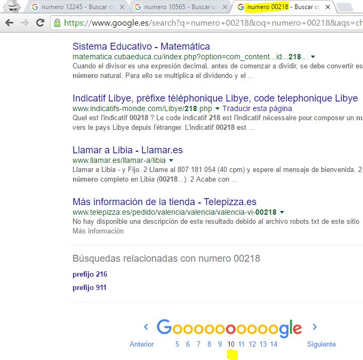Open related search prefijo 216
363x360 pixels.
90,275
